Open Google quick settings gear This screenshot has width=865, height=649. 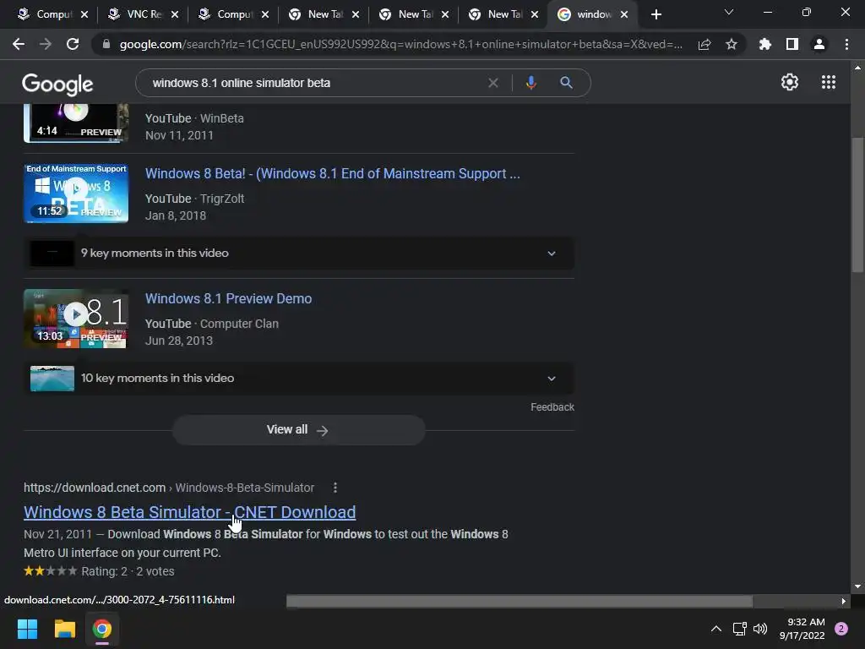point(790,82)
